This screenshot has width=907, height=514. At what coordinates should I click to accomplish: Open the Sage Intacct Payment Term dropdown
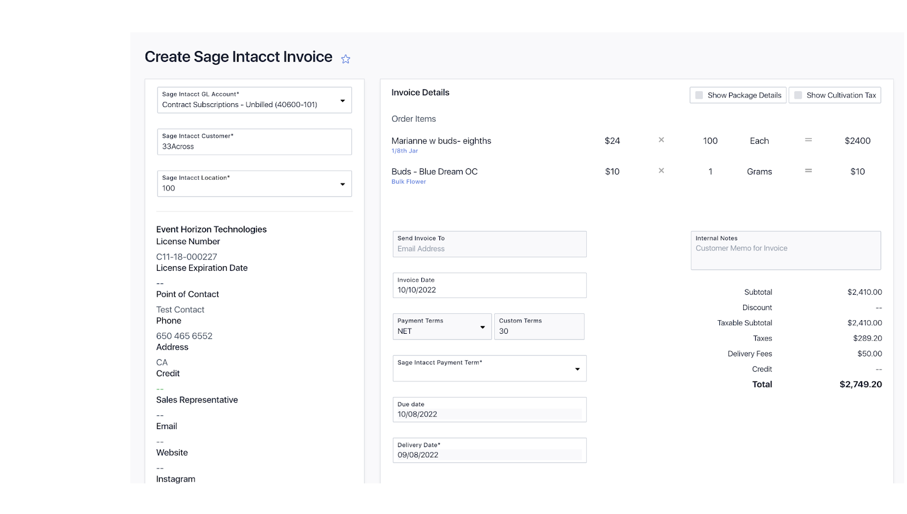tap(577, 368)
